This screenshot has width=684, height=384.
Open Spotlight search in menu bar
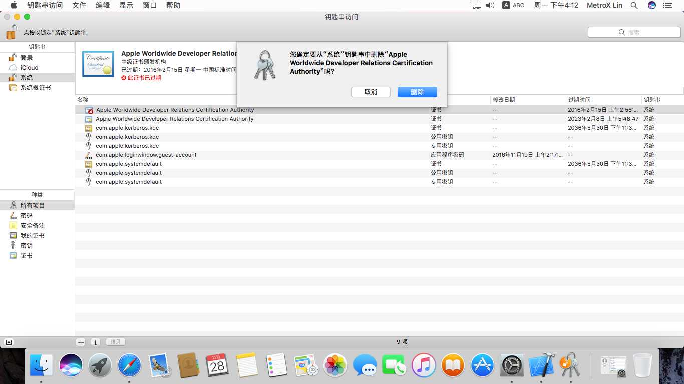[634, 5]
